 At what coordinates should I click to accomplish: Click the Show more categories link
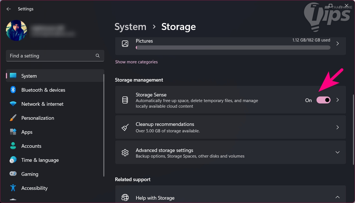pyautogui.click(x=136, y=62)
